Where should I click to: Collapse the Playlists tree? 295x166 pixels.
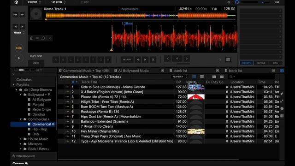tap(13, 85)
